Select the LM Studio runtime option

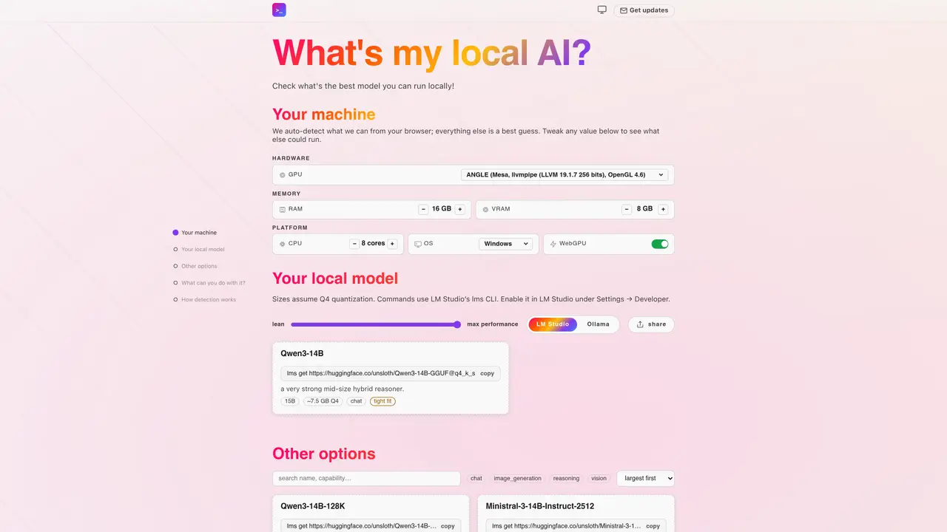[553, 324]
